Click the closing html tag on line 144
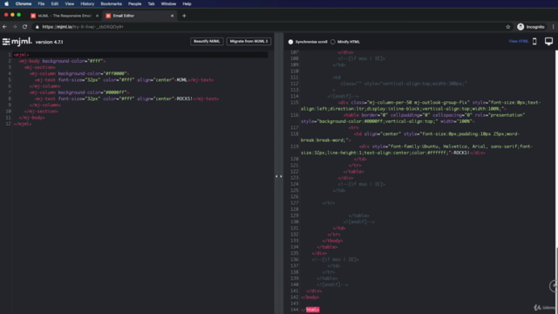 click(310, 310)
